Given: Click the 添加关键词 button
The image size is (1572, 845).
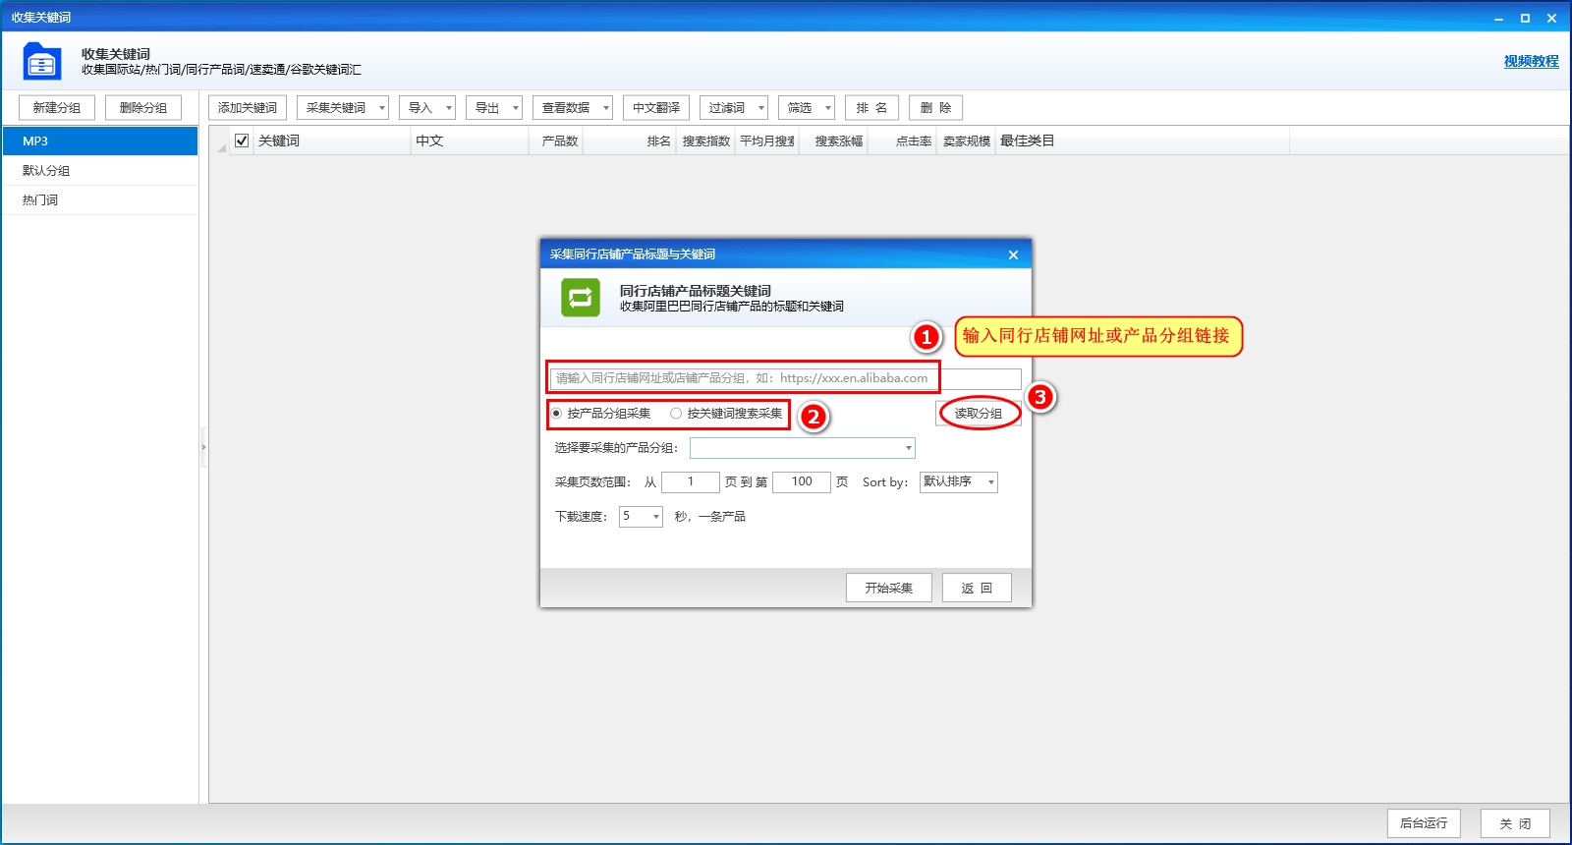Looking at the screenshot, I should (248, 108).
